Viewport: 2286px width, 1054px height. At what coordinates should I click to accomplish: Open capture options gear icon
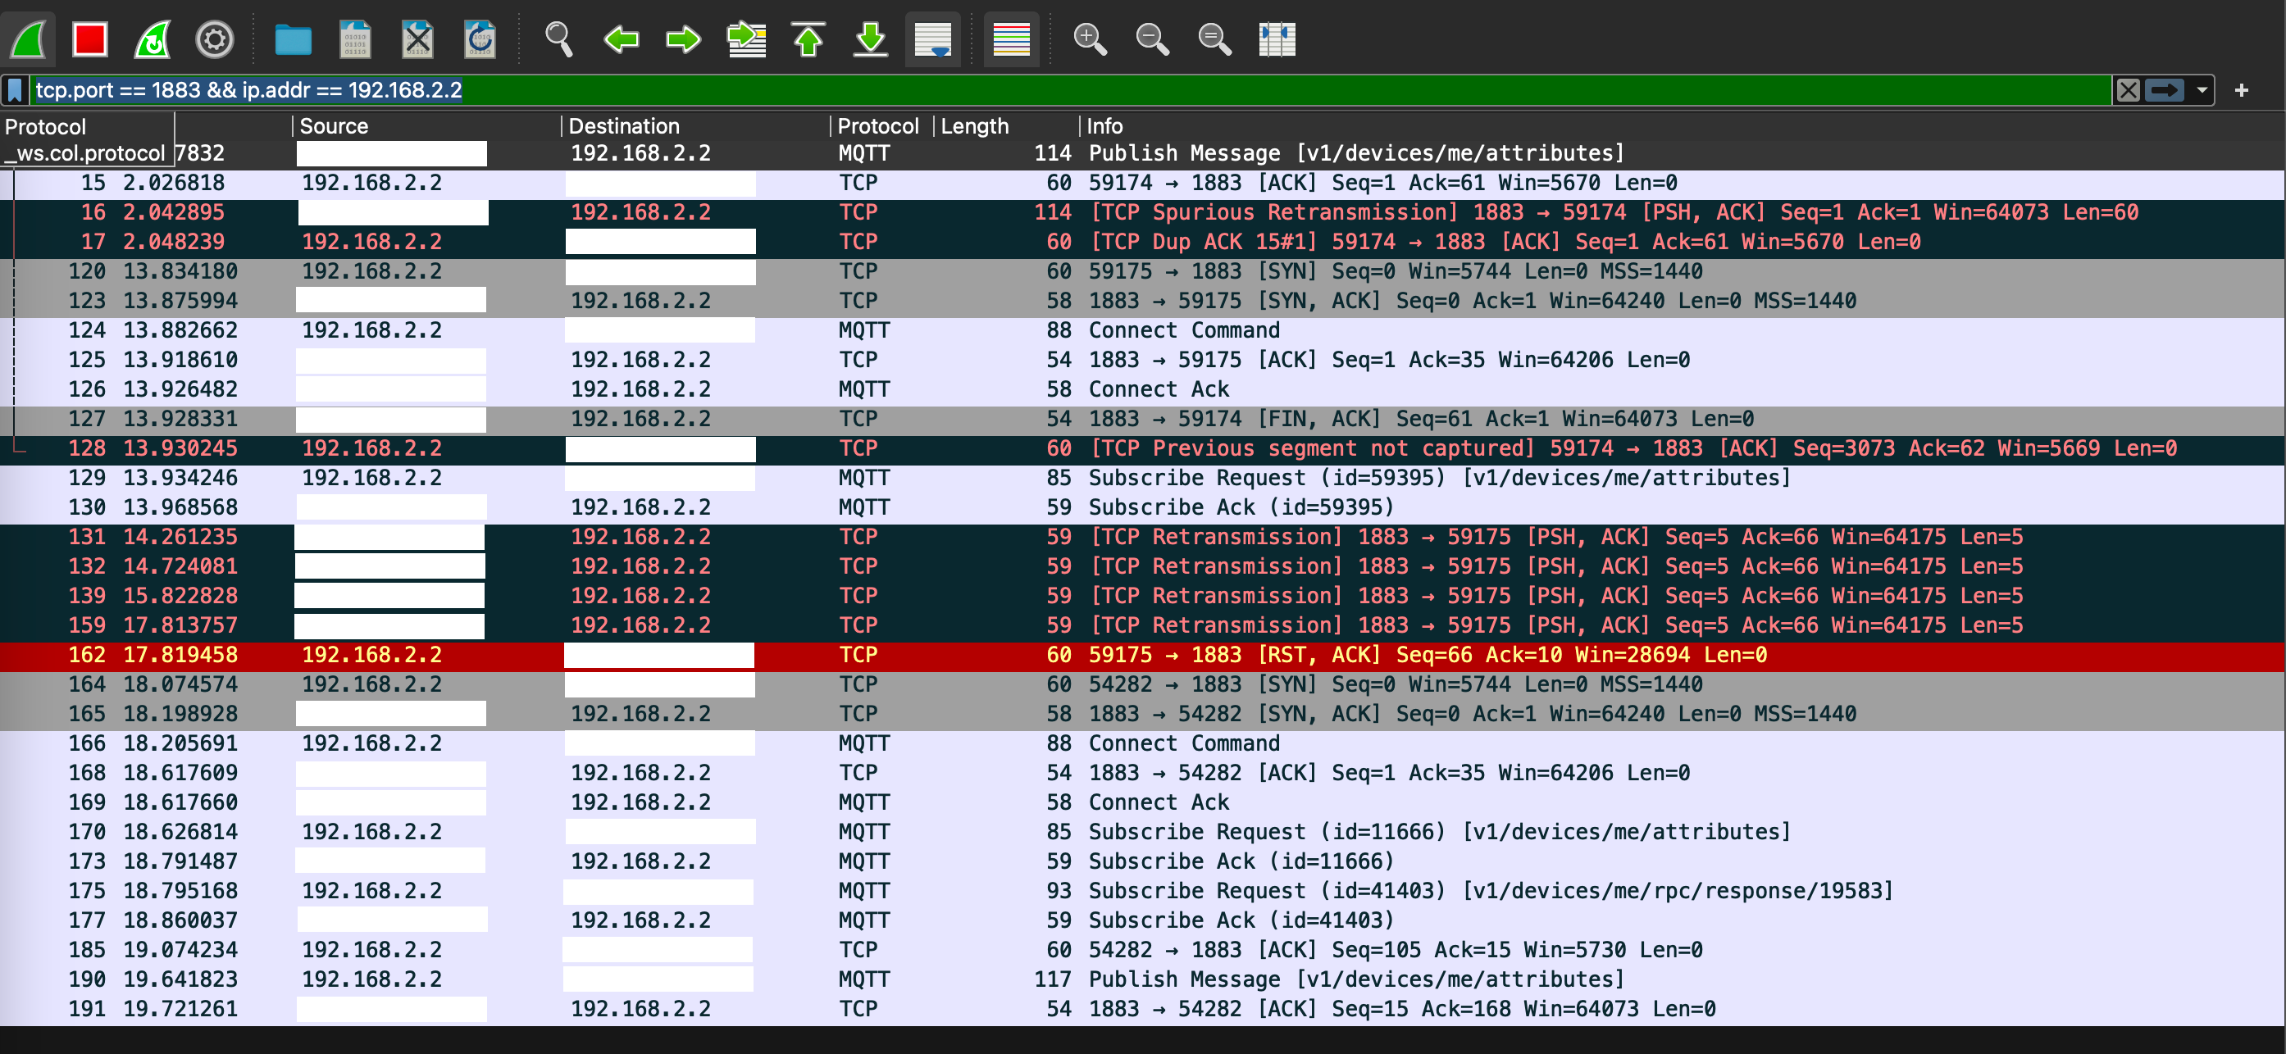214,39
